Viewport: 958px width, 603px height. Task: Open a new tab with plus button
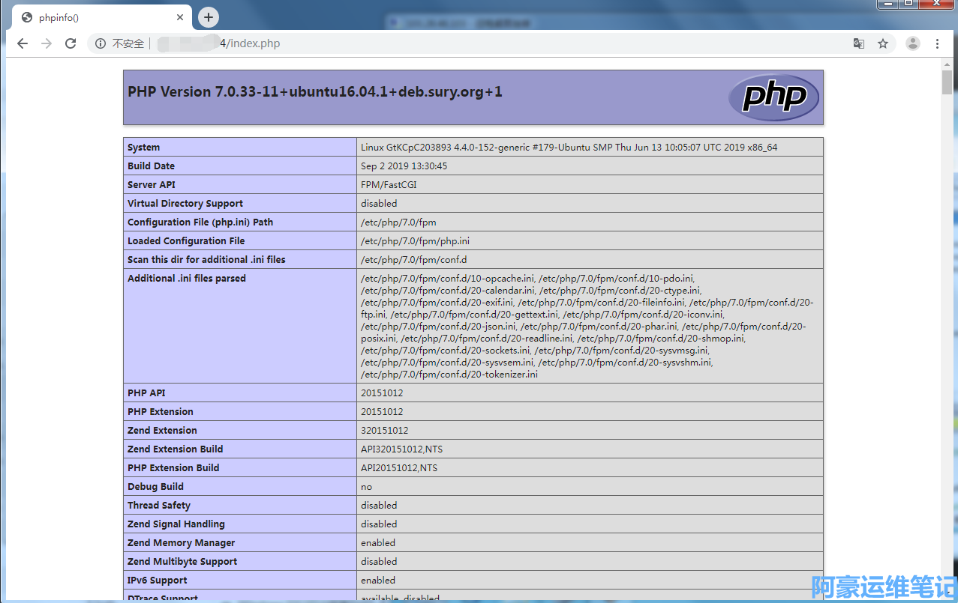tap(209, 17)
